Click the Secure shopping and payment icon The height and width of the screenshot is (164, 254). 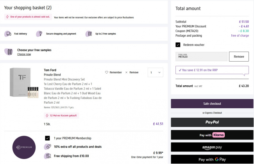tap(39, 34)
